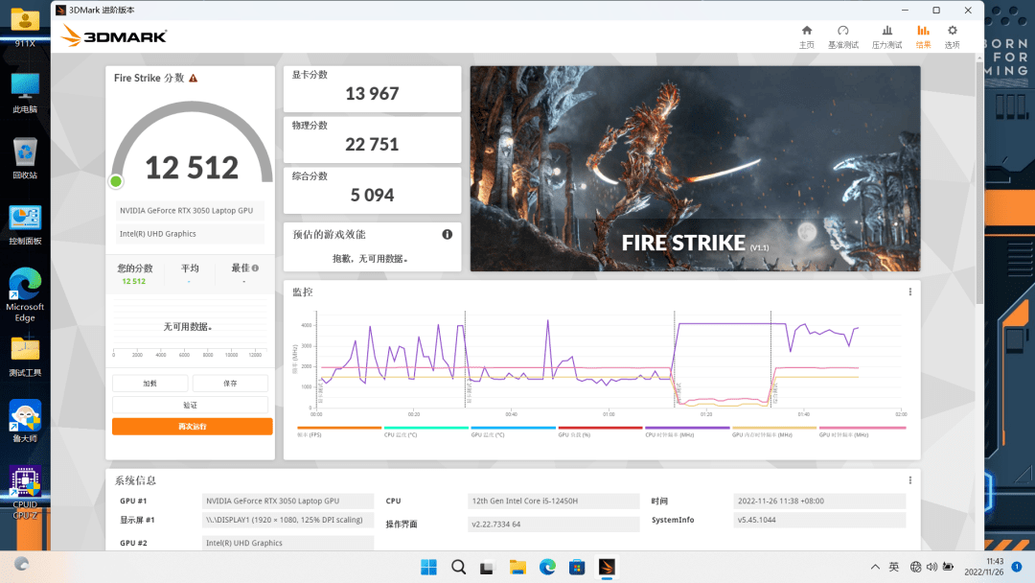
Task: Click the 3DMark icon in the taskbar
Action: (x=606, y=567)
